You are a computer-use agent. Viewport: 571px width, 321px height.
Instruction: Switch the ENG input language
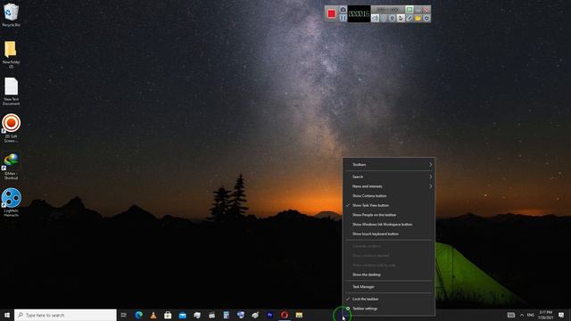[531, 315]
